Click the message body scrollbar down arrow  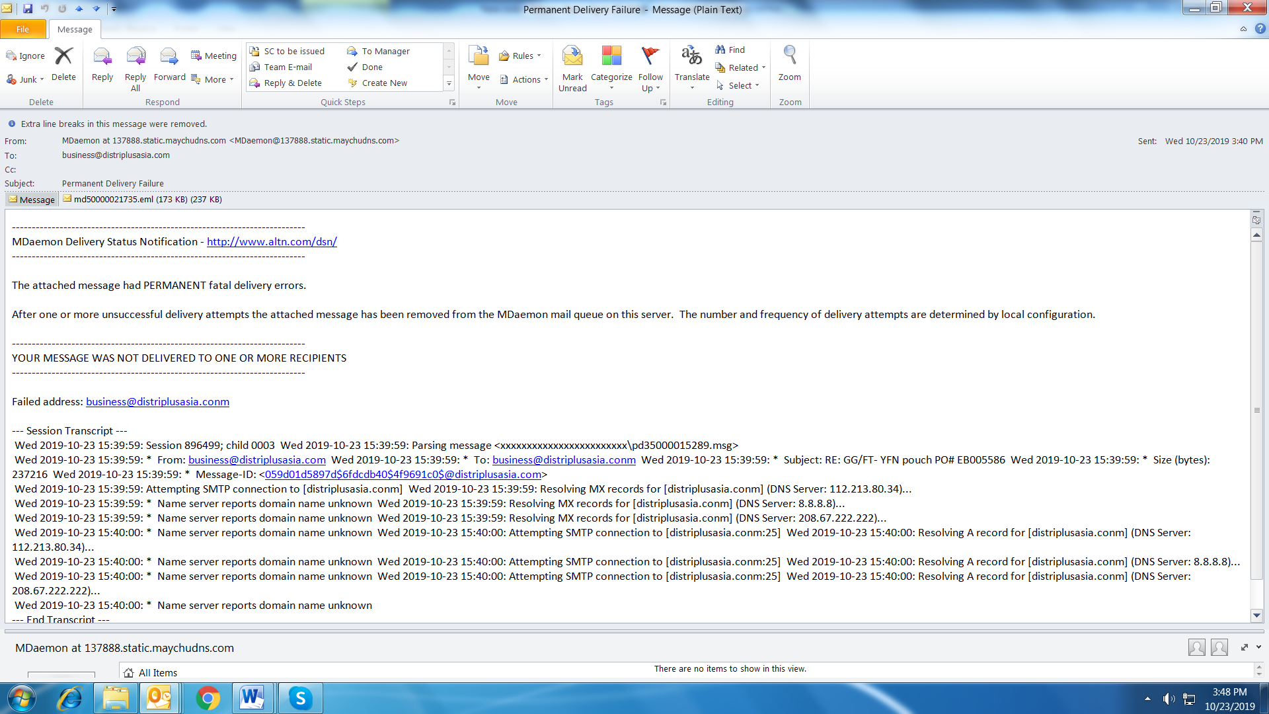tap(1256, 615)
